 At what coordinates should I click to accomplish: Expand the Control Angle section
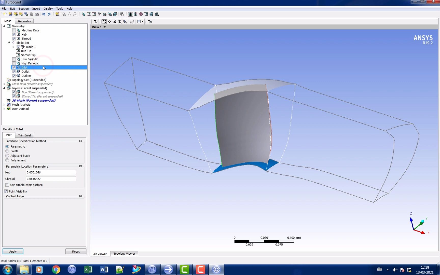[80, 196]
